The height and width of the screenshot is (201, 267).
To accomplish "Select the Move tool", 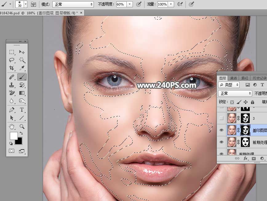I will pos(21,52).
